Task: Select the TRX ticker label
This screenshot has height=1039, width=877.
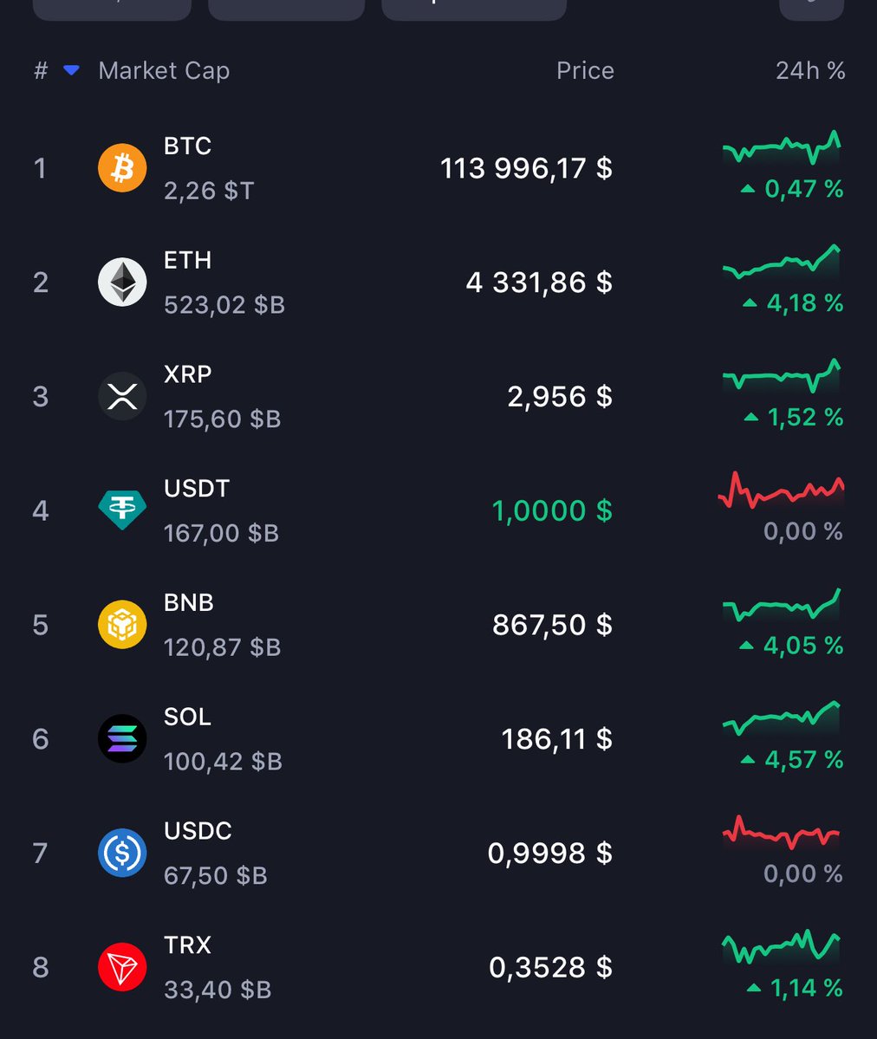Action: click(187, 945)
